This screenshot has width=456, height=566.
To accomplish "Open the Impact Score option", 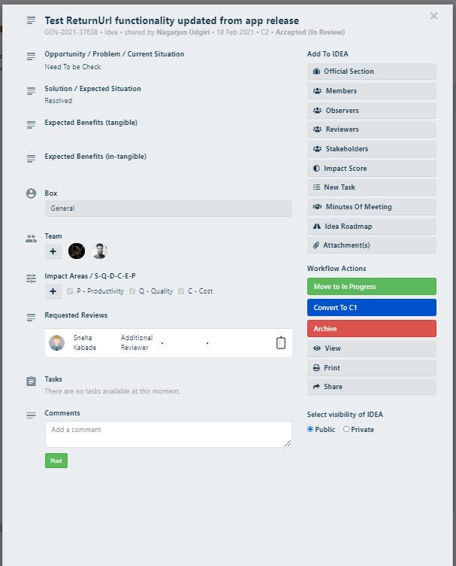I will 371,168.
